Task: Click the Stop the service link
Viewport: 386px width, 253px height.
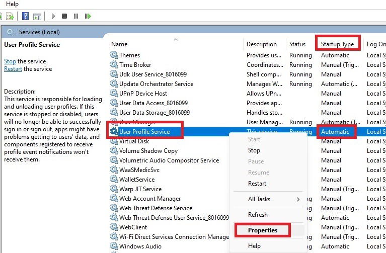Action: tap(10, 61)
